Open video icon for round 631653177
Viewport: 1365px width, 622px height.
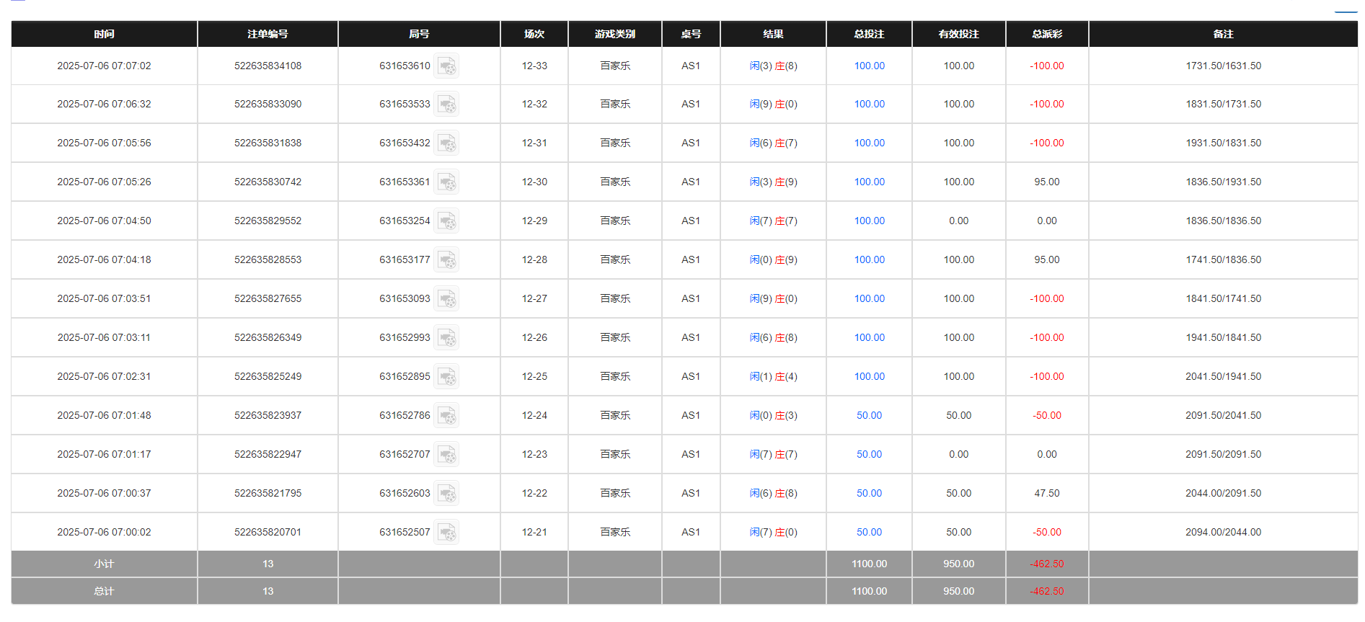pyautogui.click(x=446, y=260)
